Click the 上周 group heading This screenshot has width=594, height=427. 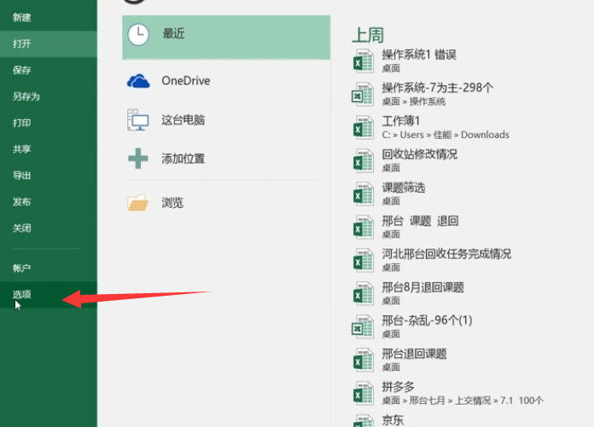coord(368,35)
